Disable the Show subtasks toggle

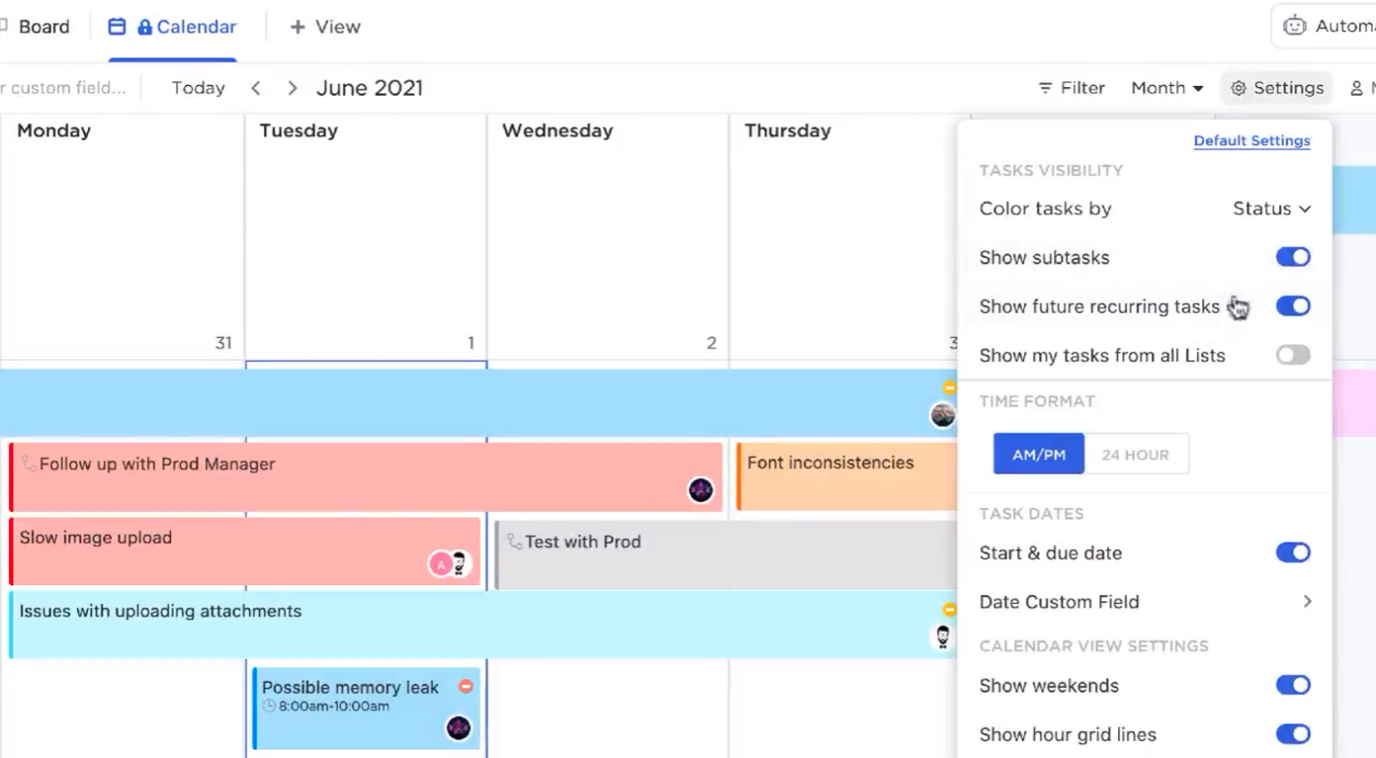pyautogui.click(x=1293, y=256)
